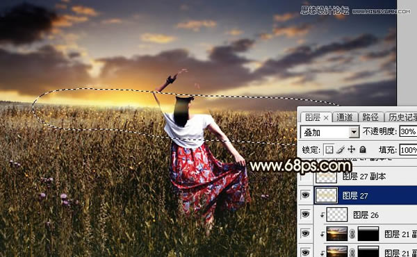417x257 pixels.
Task: Click the lock position move icon
Action: [351, 149]
